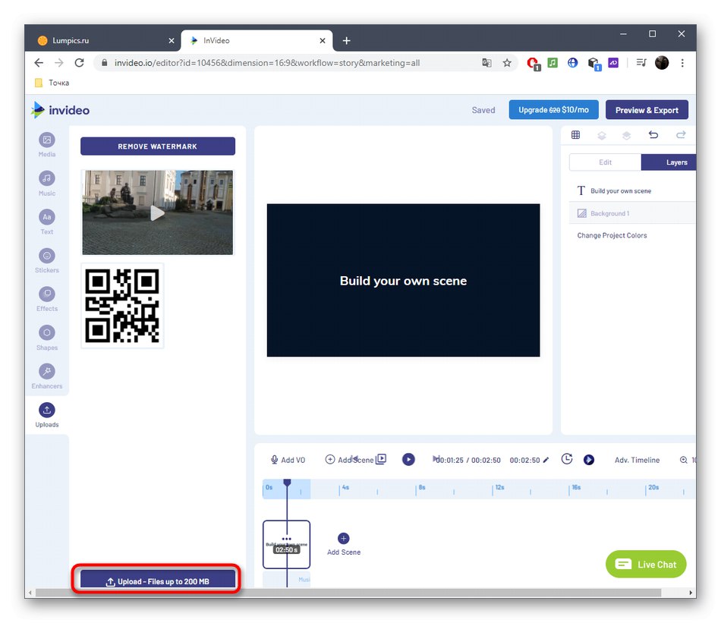721x623 pixels.
Task: Click the 8s mark on timeline ruler
Action: [x=421, y=487]
